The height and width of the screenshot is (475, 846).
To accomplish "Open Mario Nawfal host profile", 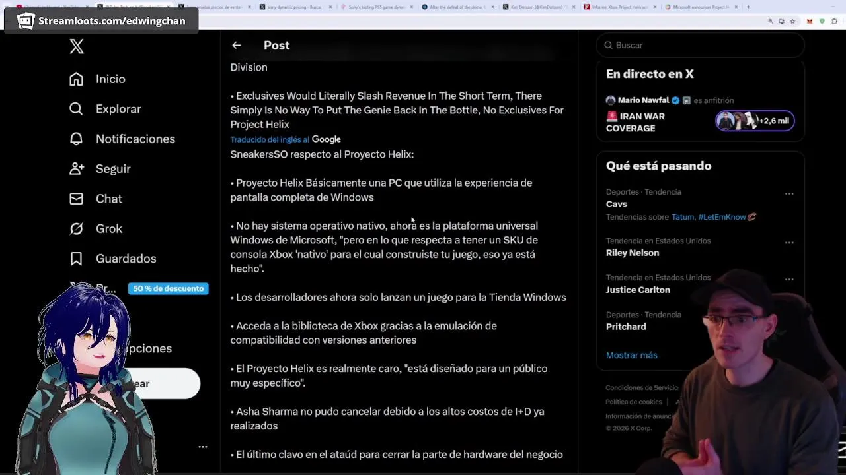I will [643, 100].
